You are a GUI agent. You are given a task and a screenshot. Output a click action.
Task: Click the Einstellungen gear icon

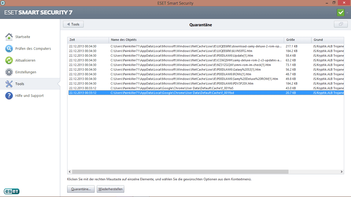click(9, 72)
